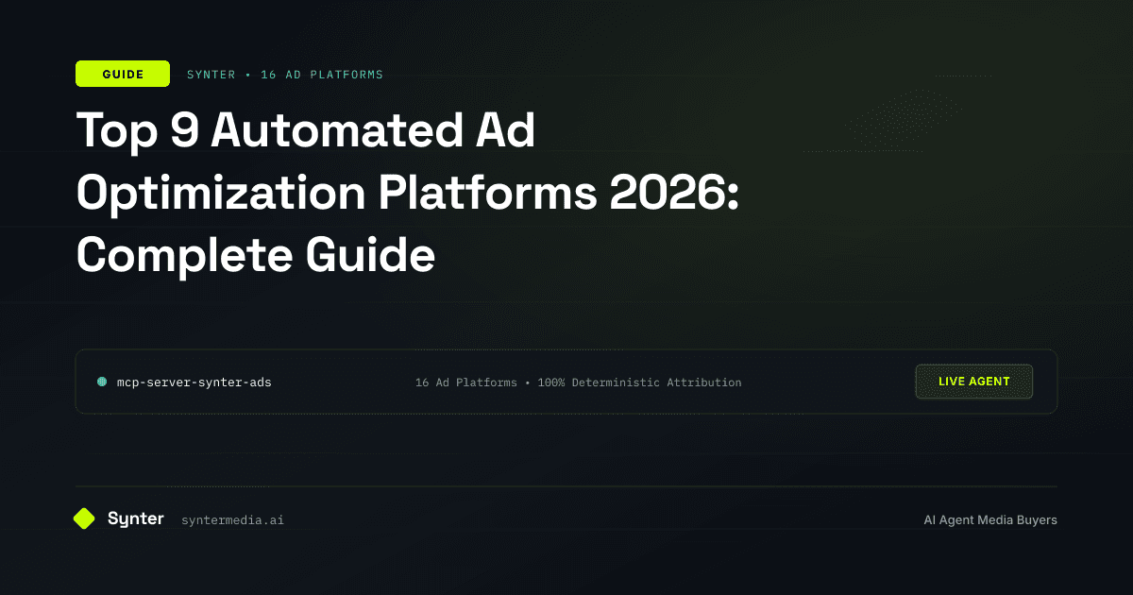
Task: Click the green status dot beside mcp-server-synter-ads
Action: point(102,382)
